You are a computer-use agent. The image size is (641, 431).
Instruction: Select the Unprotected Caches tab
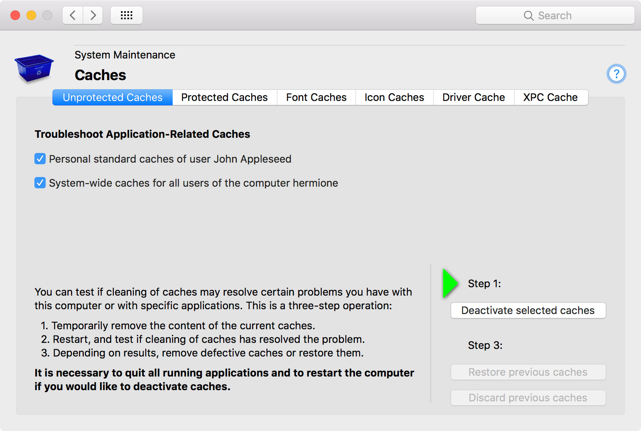(x=113, y=97)
